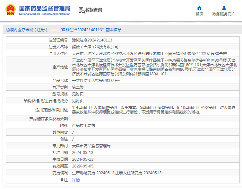This screenshot has height=189, width=242.
Task: Open the 政务服务门户 navigation text
Action: 224,14
